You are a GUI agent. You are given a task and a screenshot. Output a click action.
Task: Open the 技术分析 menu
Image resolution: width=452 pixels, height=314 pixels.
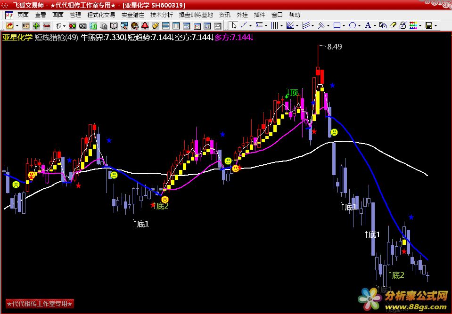[x=161, y=15]
